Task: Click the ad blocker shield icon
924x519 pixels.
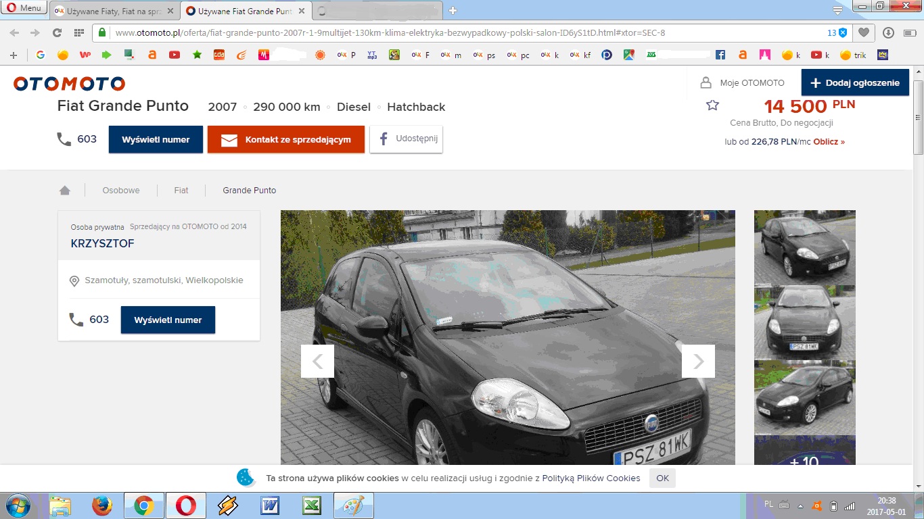Action: 842,32
